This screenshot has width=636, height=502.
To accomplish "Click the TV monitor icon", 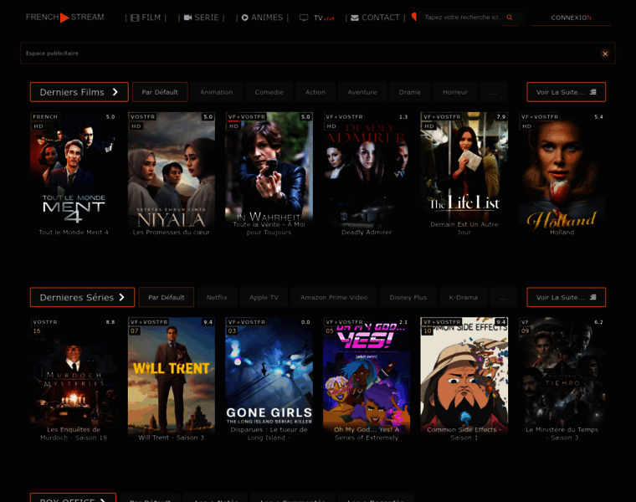I will coord(304,18).
